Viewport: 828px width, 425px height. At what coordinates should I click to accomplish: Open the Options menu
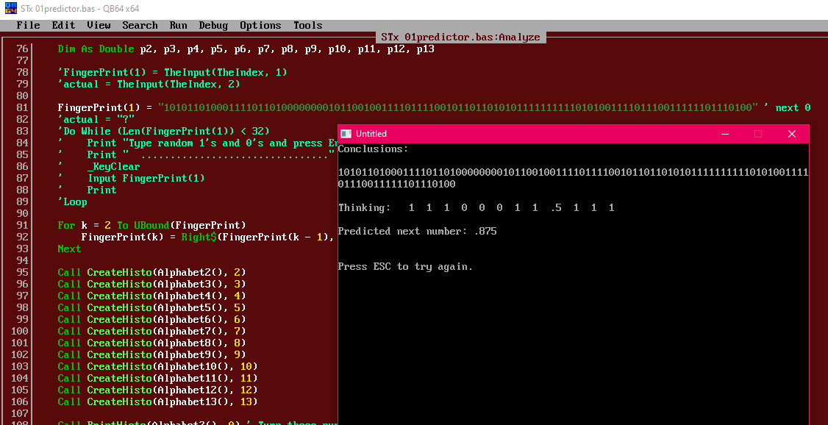(x=261, y=25)
